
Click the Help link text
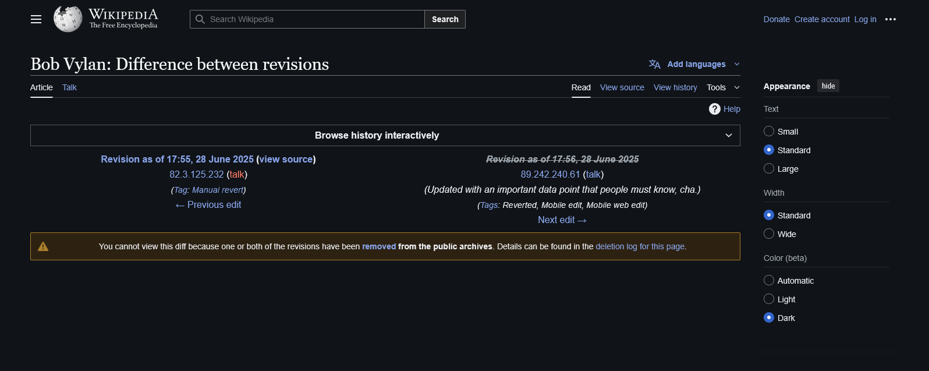pyautogui.click(x=732, y=109)
